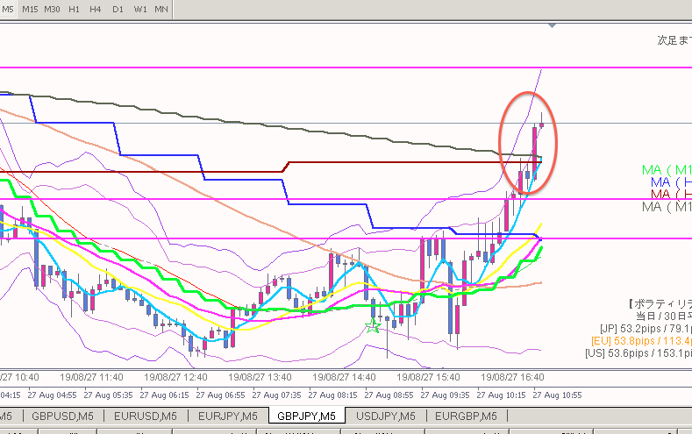692x434 pixels.
Task: Open the EURJPY,M5 chart tab
Action: click(228, 416)
